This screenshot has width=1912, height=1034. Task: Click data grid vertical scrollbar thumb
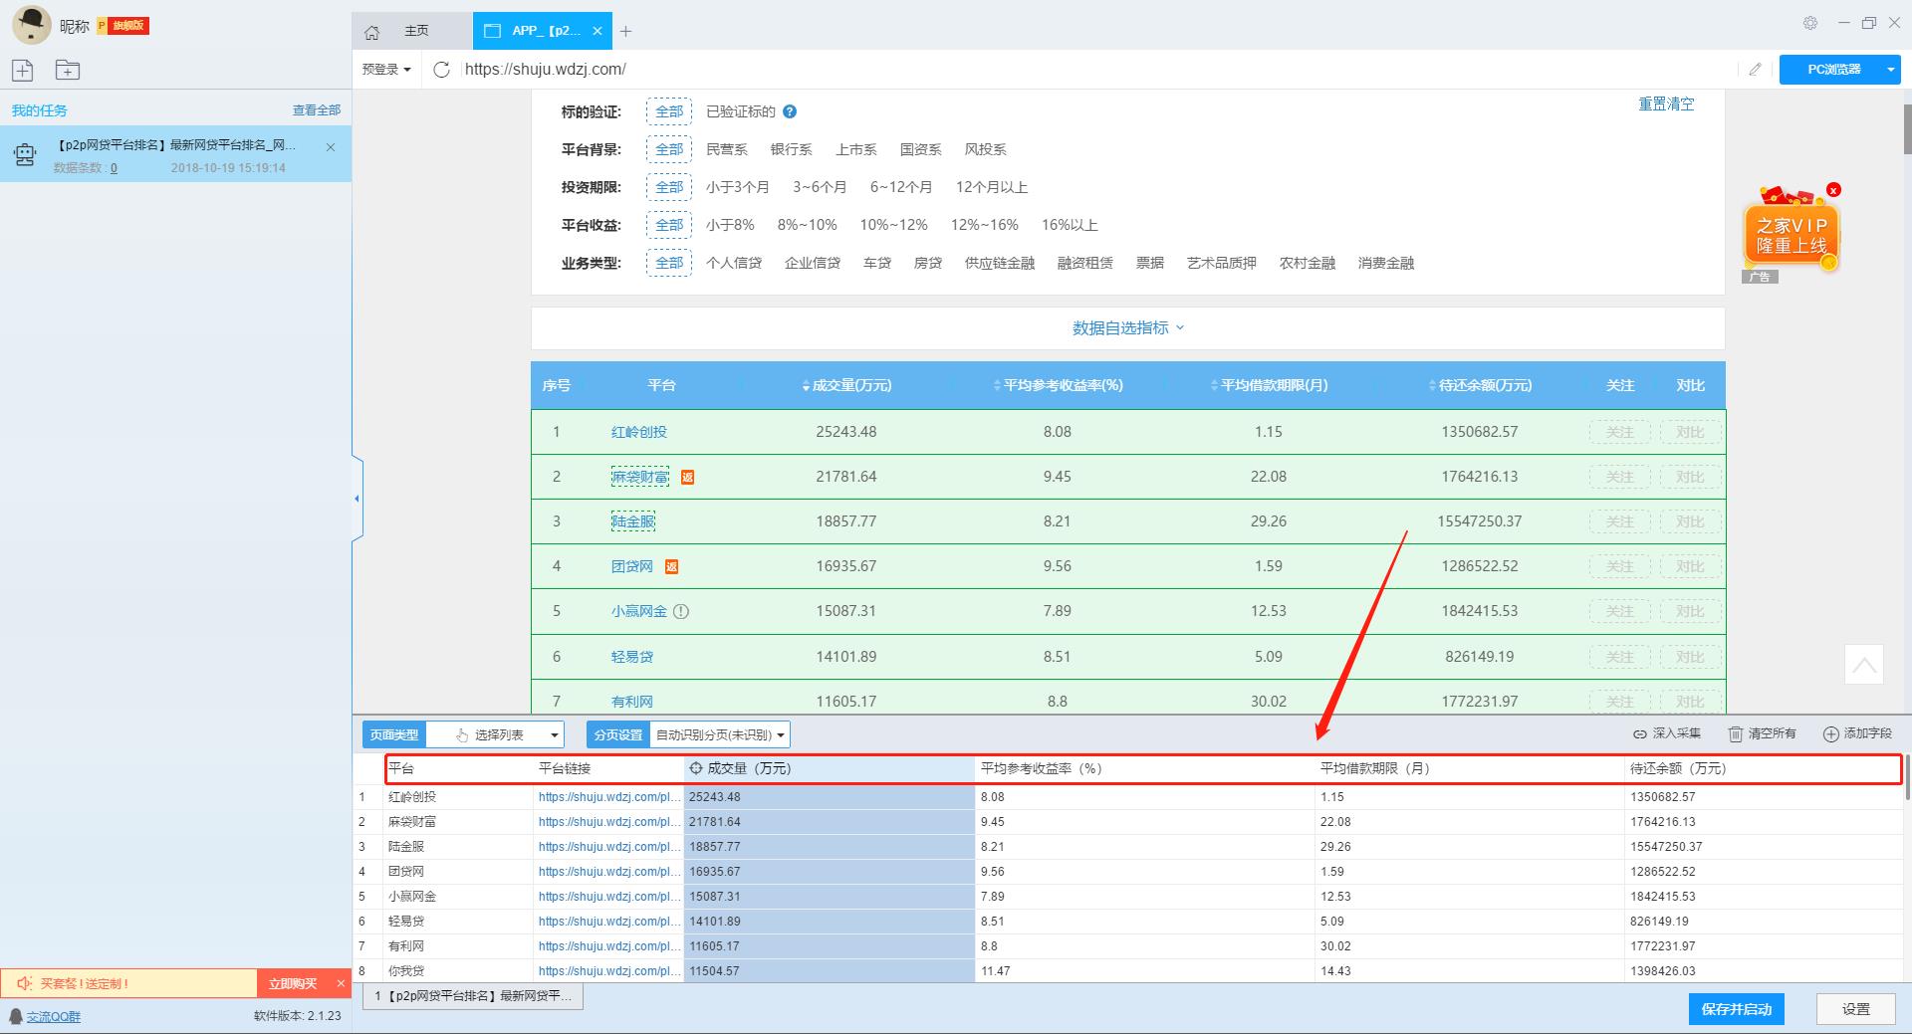(x=1907, y=778)
